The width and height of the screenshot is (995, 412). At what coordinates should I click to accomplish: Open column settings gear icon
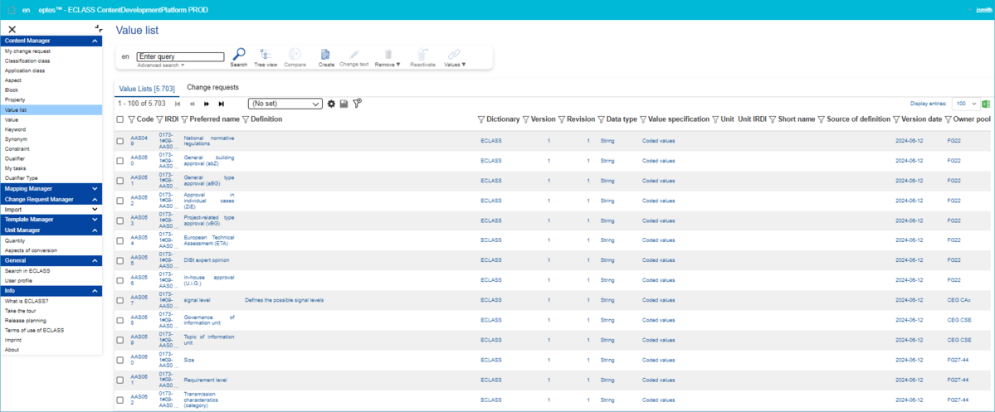[331, 104]
